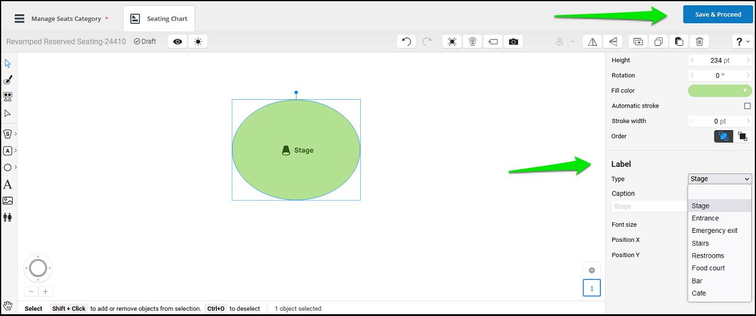Image resolution: width=756 pixels, height=316 pixels.
Task: Delete the selected object with trash icon
Action: tap(700, 42)
